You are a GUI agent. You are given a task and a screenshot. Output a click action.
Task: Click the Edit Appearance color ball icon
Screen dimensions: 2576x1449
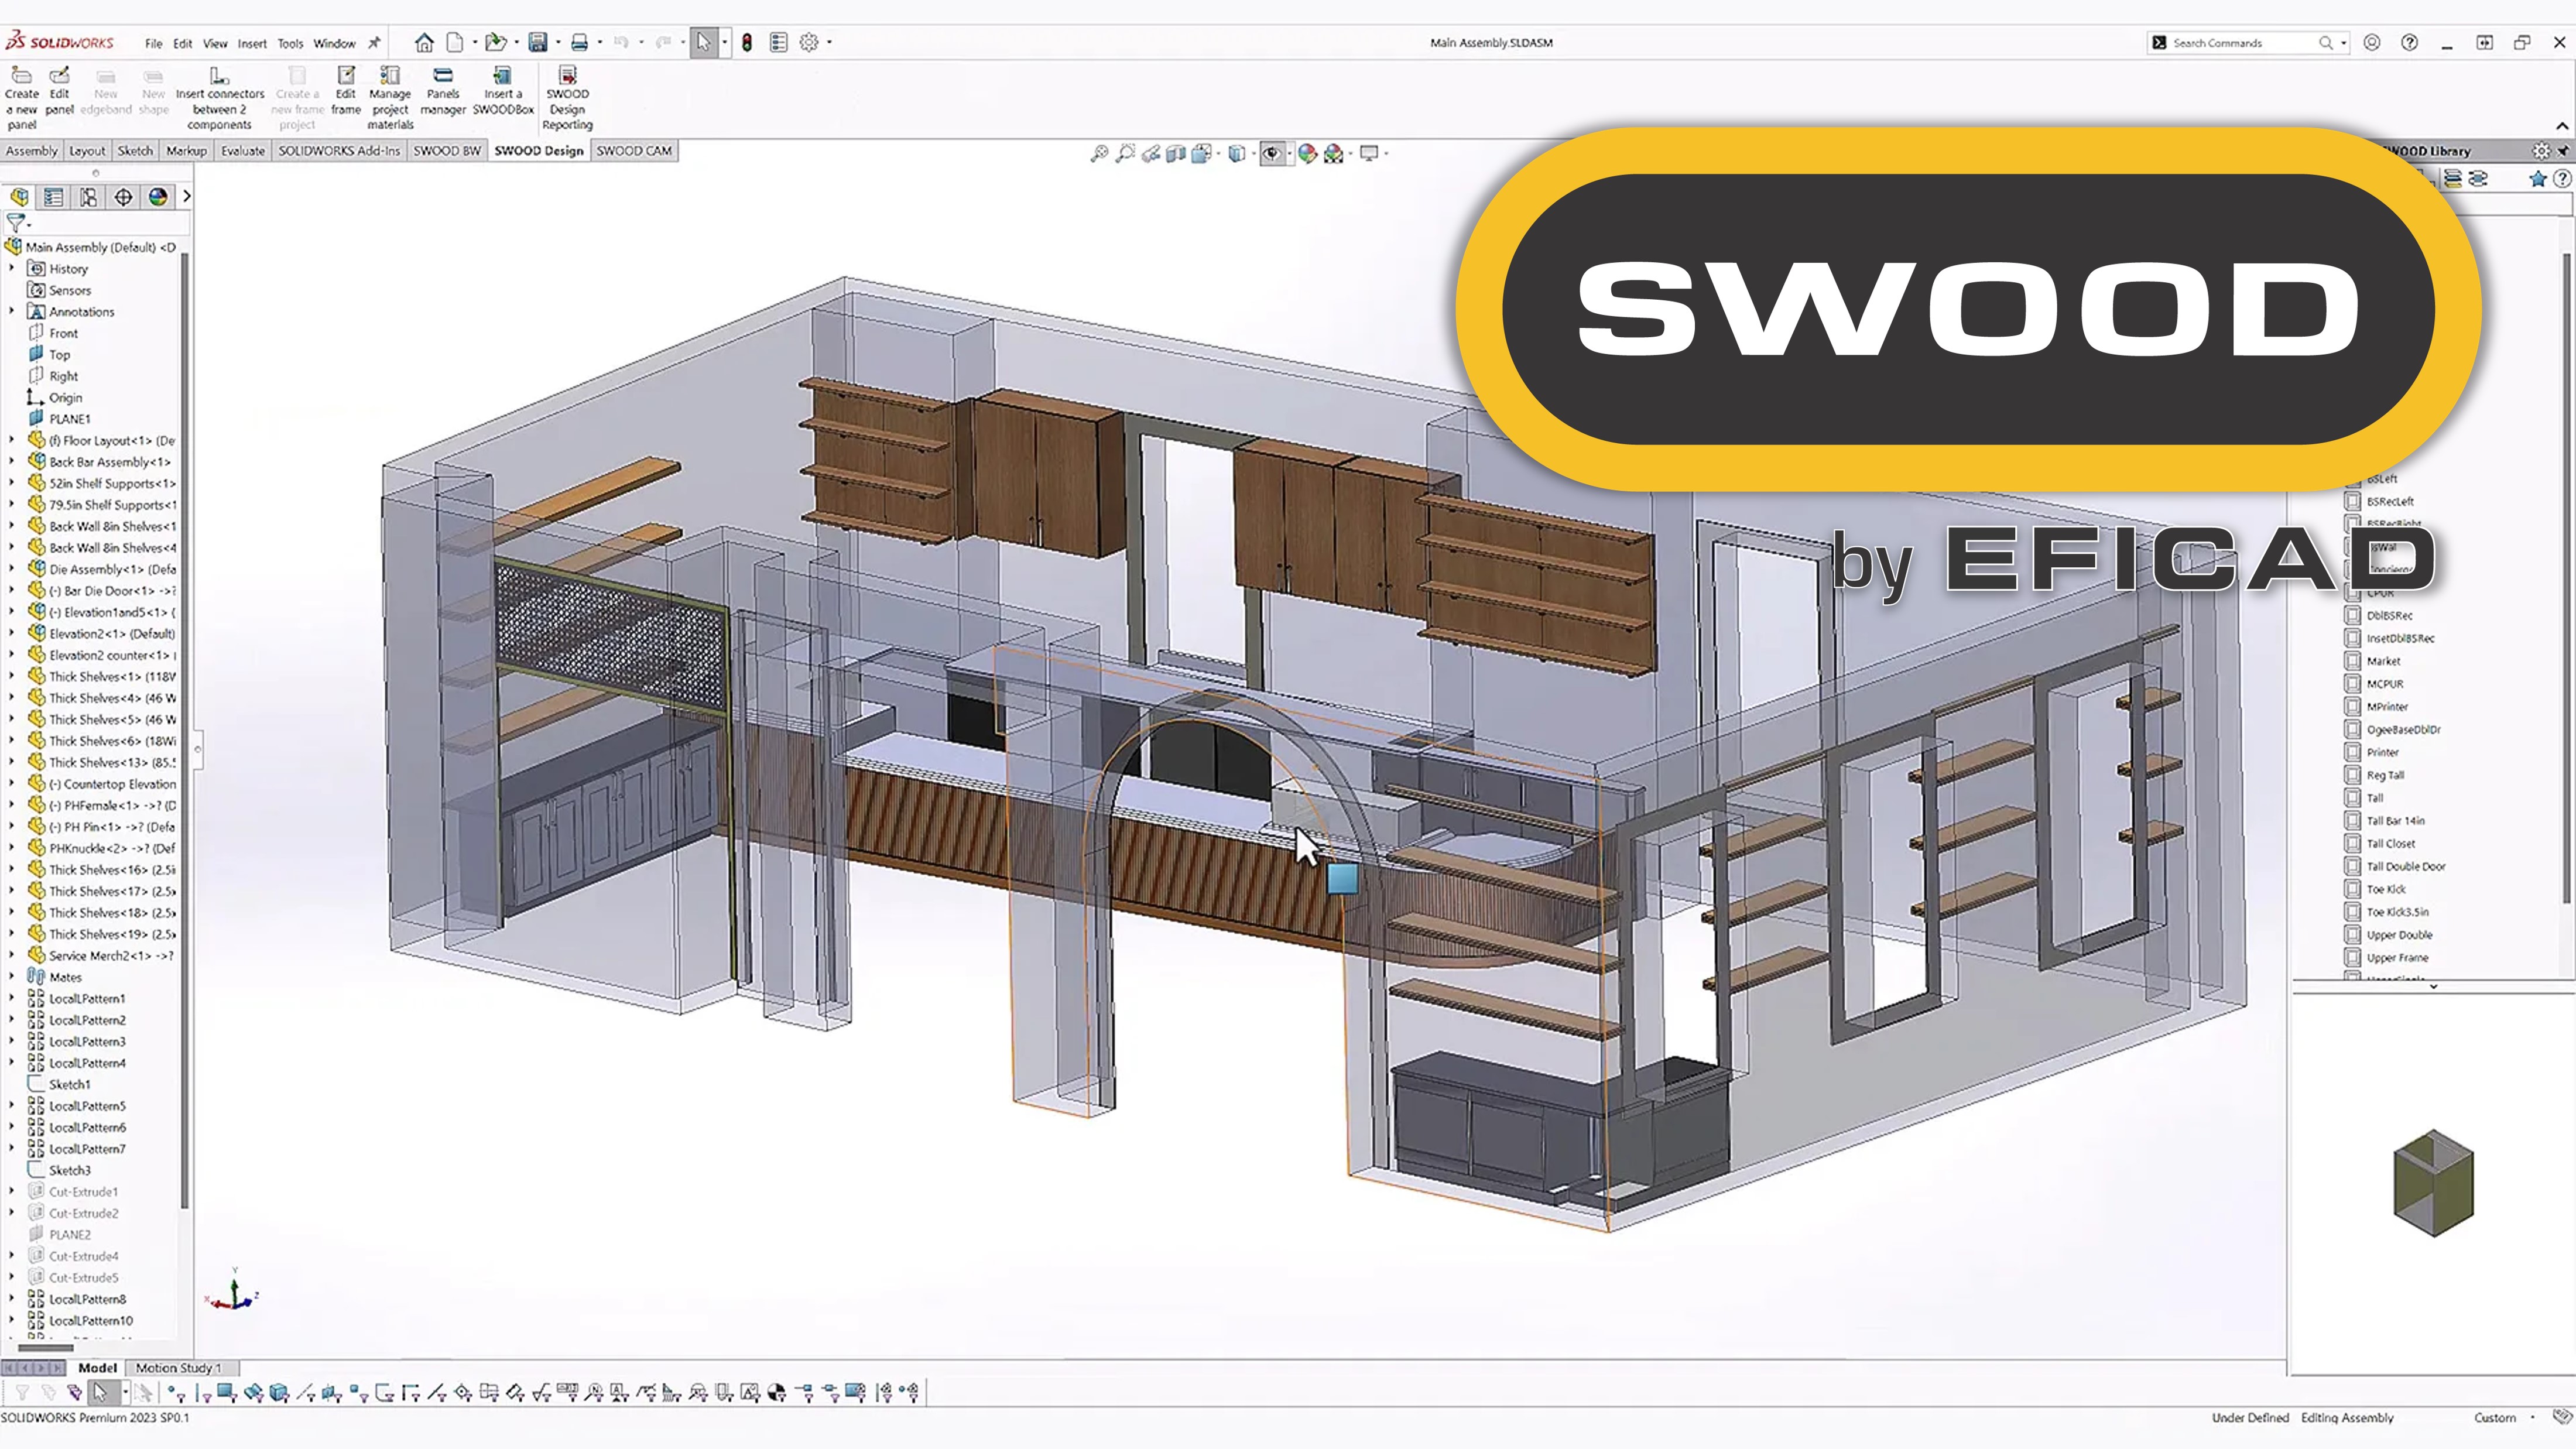[x=1307, y=153]
